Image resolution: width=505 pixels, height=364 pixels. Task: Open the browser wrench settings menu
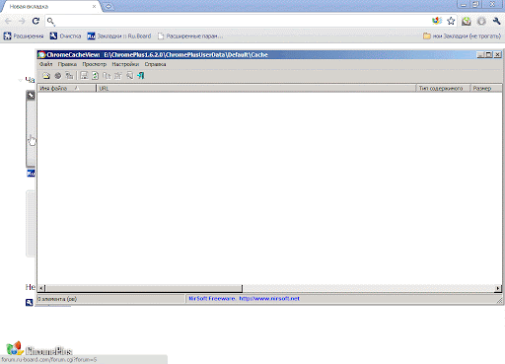496,21
